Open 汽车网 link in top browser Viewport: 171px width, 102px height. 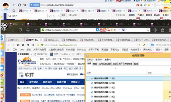tap(140, 15)
